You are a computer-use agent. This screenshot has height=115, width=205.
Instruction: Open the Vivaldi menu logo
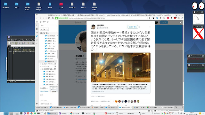(37, 15)
